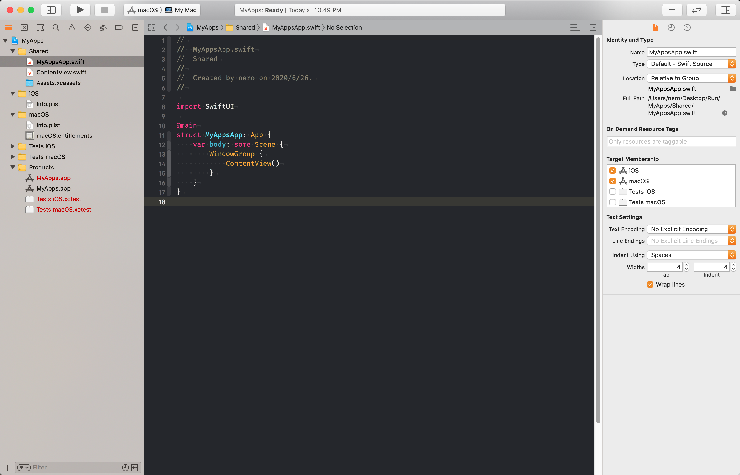Open the Indent Using dropdown
The height and width of the screenshot is (475, 740).
click(691, 255)
